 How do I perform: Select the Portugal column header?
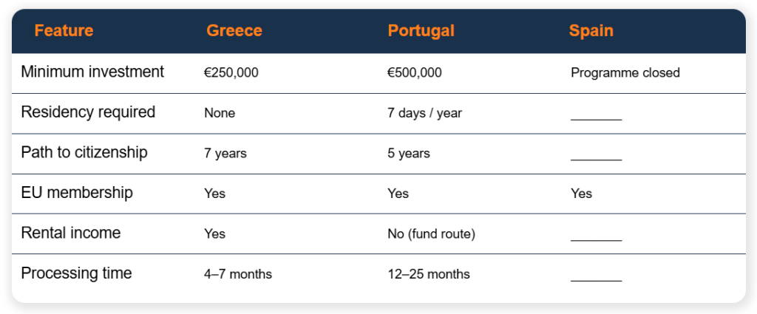pos(421,31)
